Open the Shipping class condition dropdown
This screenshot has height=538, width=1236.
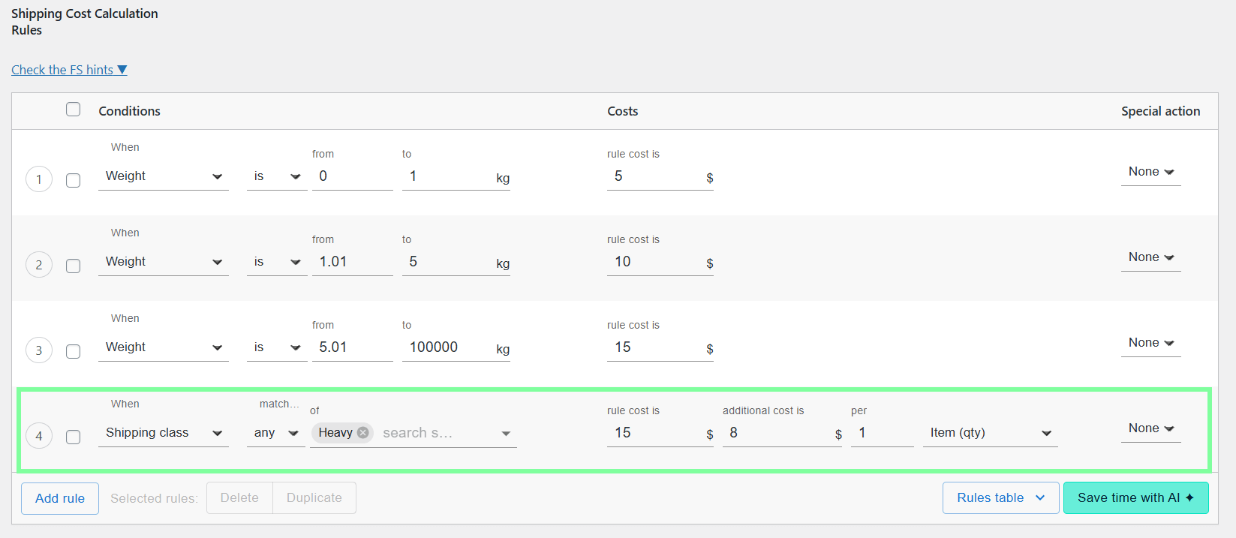(x=163, y=433)
